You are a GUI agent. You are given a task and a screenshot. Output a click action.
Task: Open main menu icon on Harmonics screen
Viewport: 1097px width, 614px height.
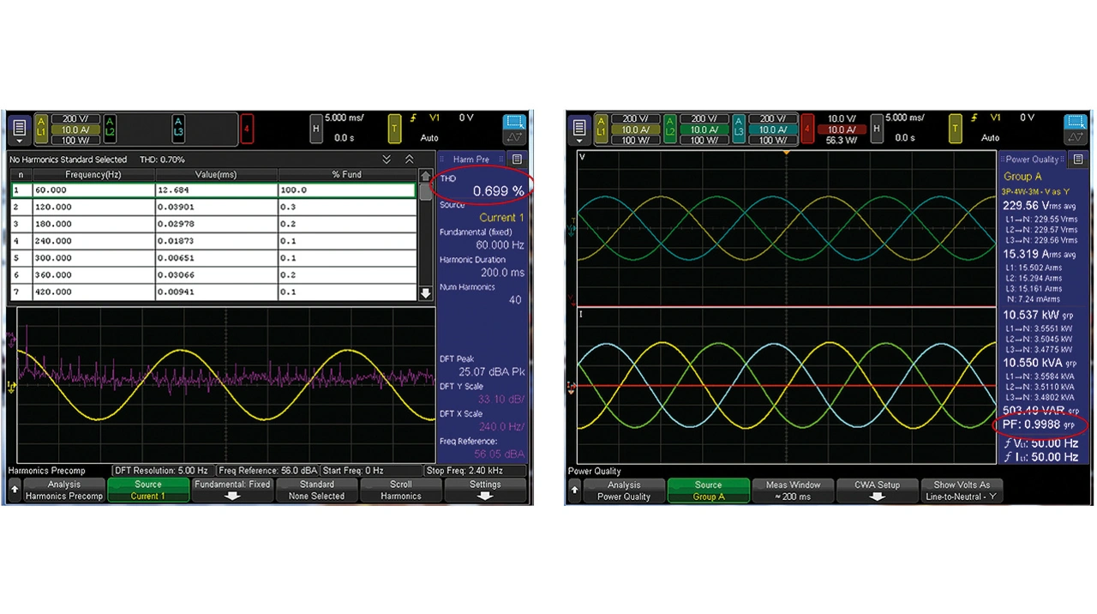19,129
